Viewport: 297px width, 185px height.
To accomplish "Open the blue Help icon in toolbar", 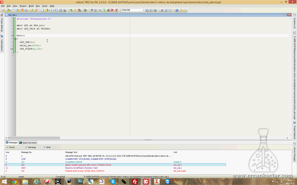I will (177, 10).
